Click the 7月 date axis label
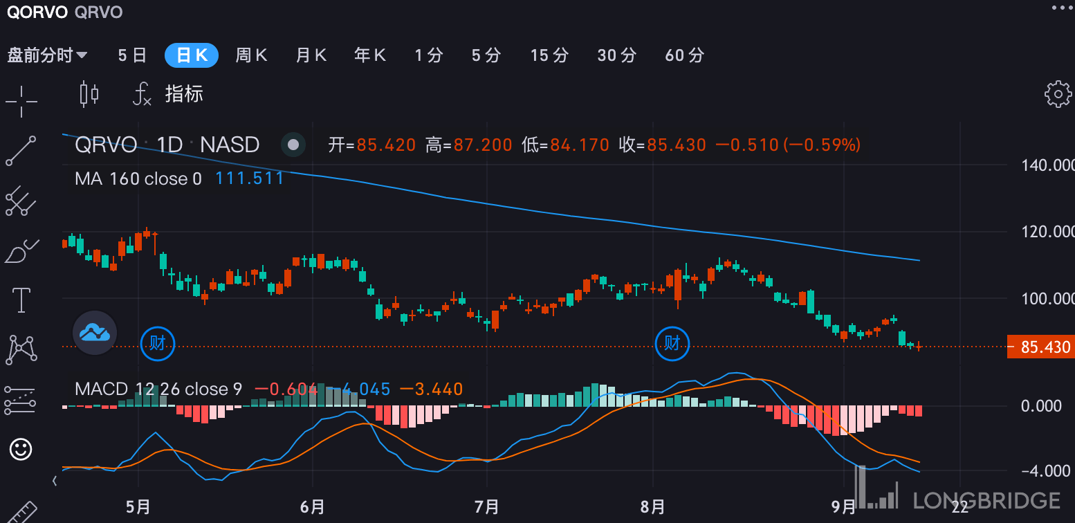 click(488, 507)
